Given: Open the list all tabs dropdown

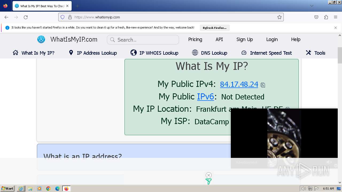Looking at the screenshot, I should pos(312,6).
